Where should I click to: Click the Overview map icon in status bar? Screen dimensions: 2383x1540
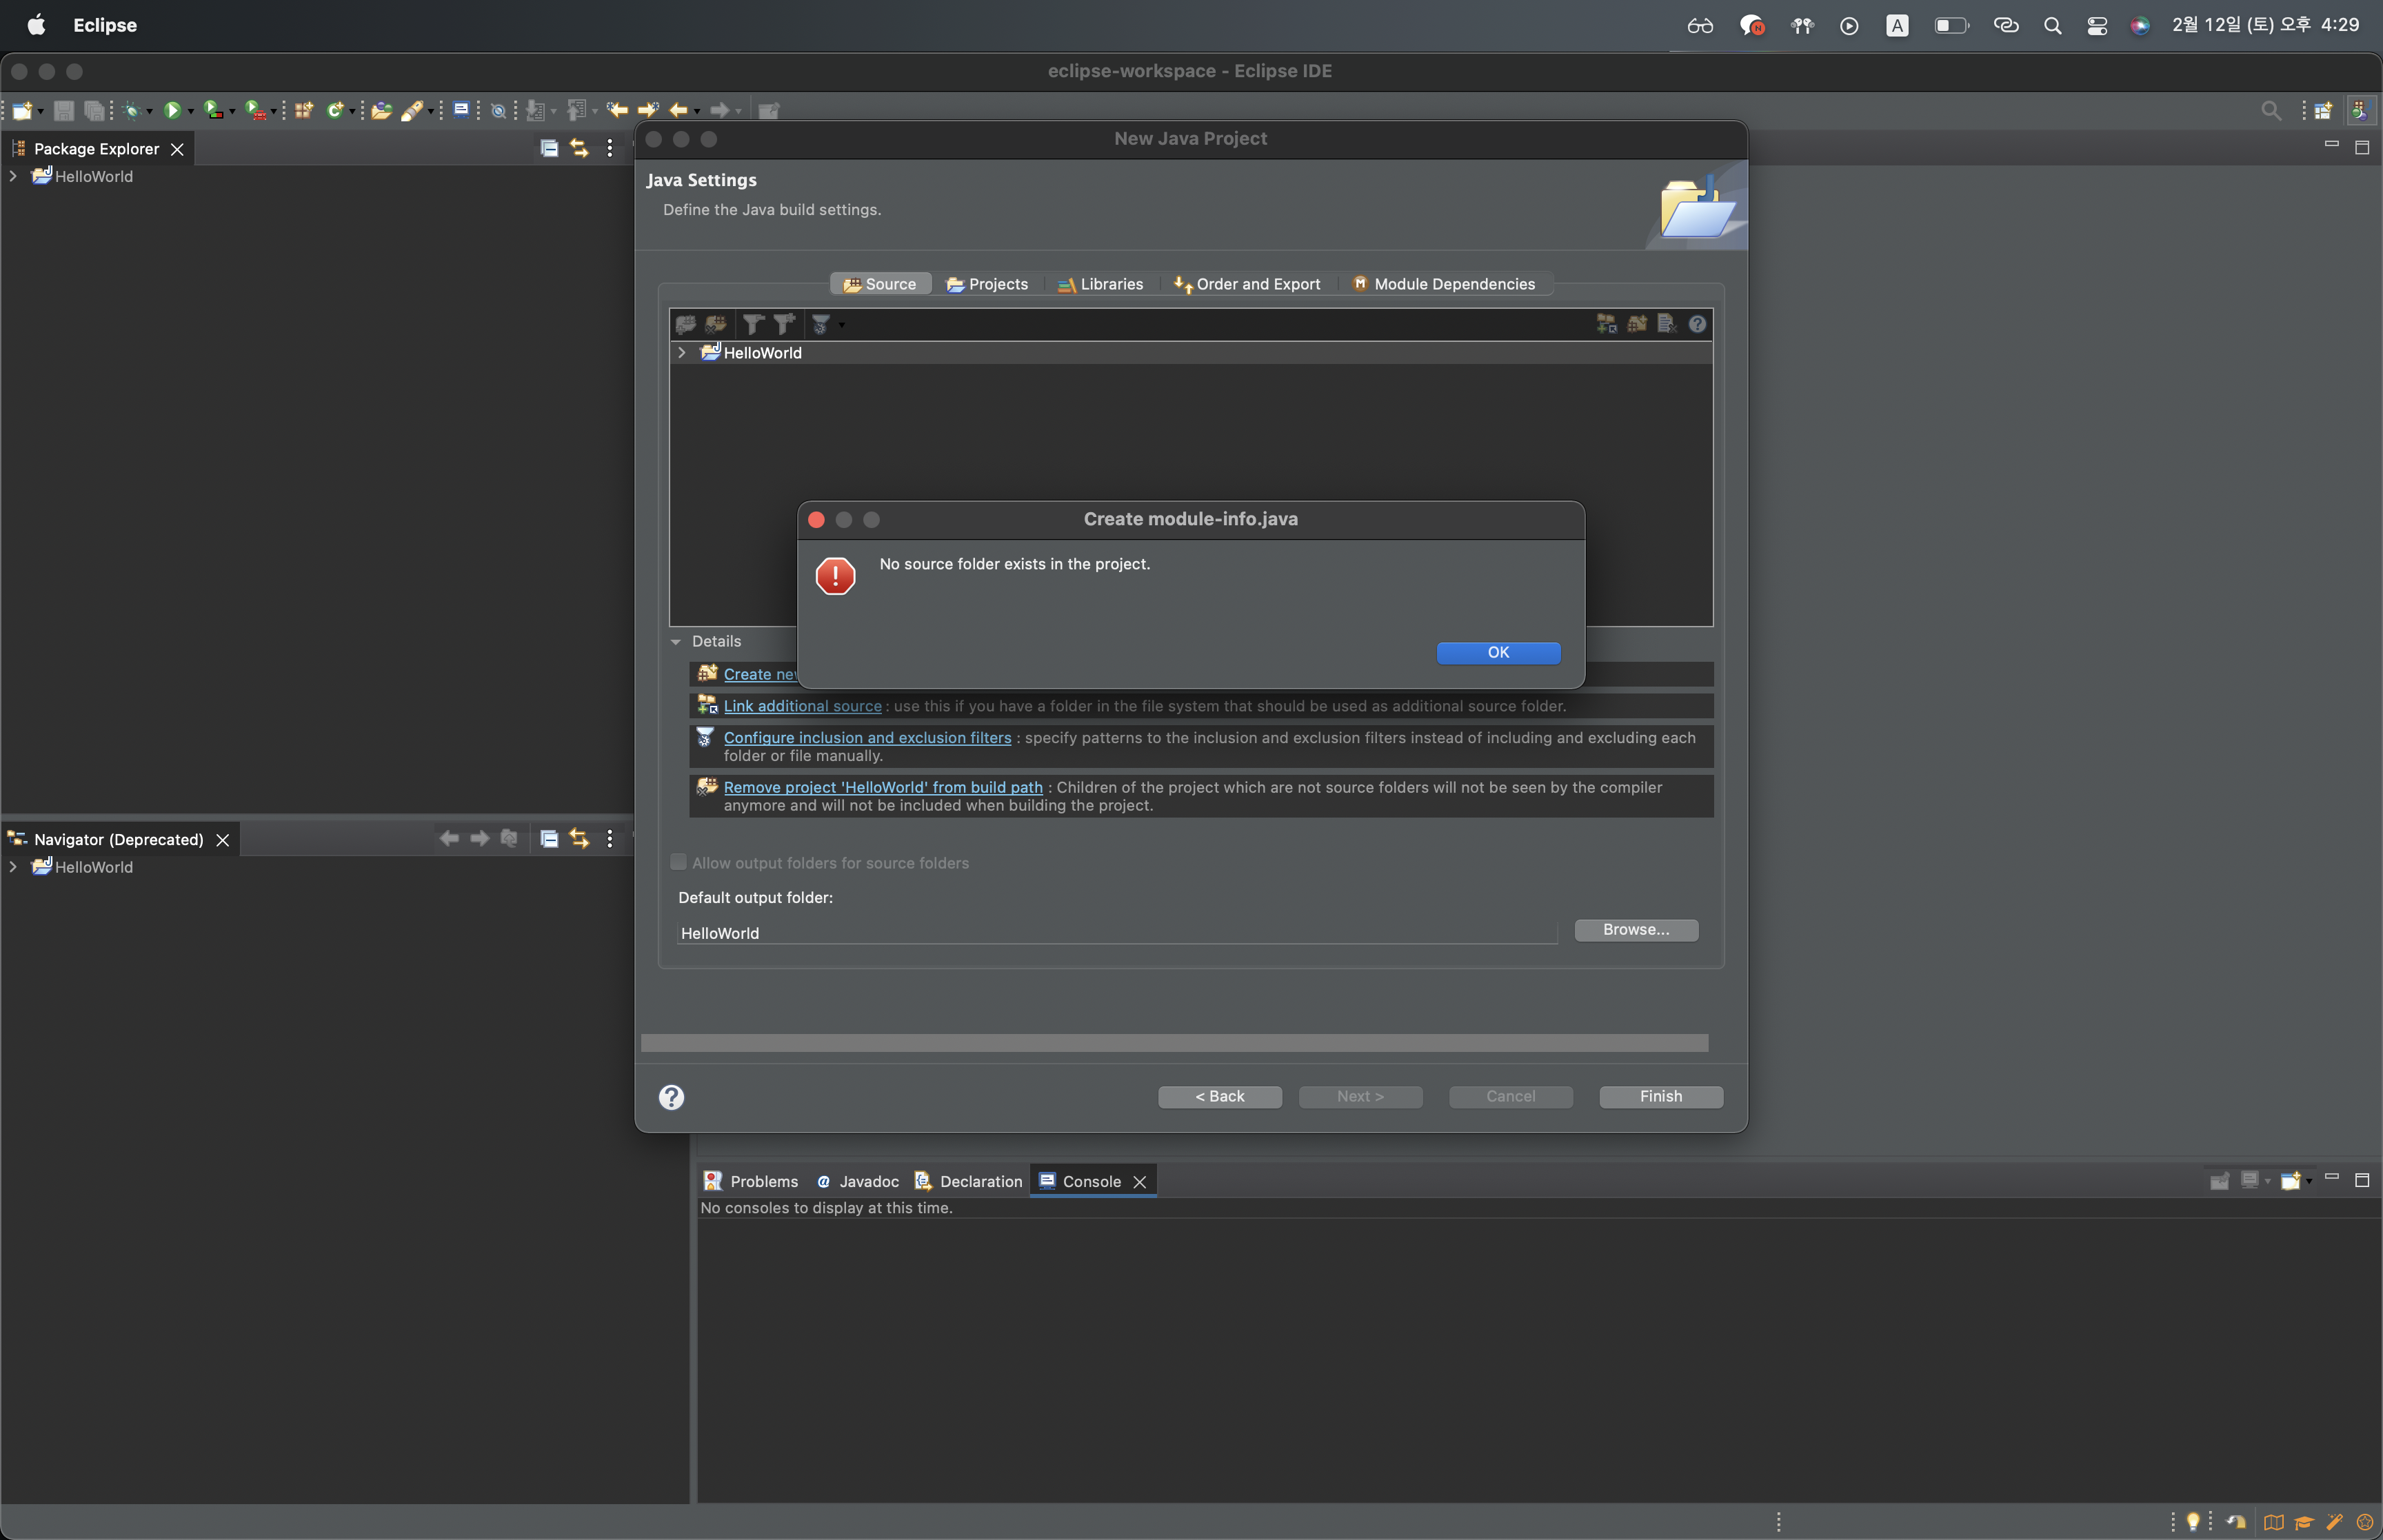point(2273,1522)
